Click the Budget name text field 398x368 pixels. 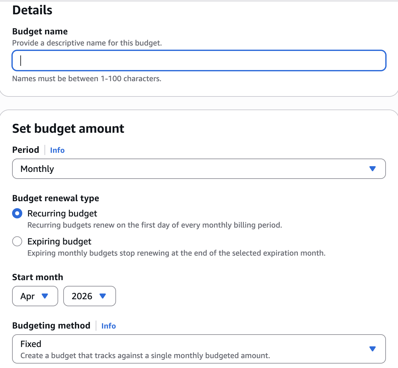point(199,60)
